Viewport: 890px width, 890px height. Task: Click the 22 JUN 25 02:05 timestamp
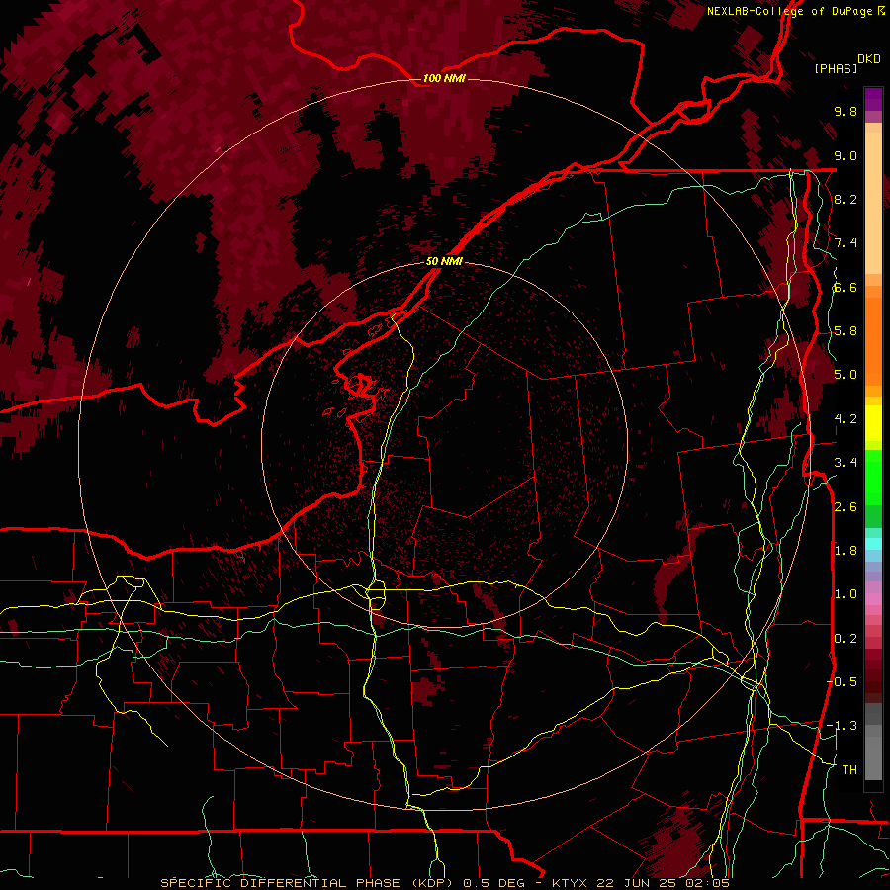point(663,883)
